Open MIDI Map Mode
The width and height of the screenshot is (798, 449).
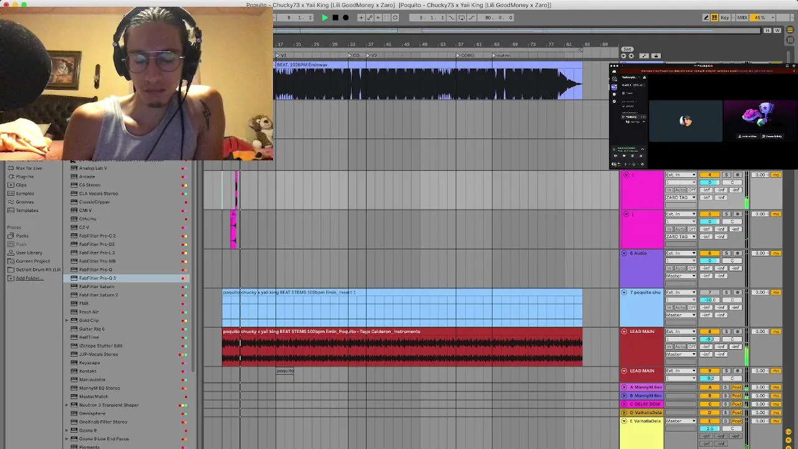742,17
